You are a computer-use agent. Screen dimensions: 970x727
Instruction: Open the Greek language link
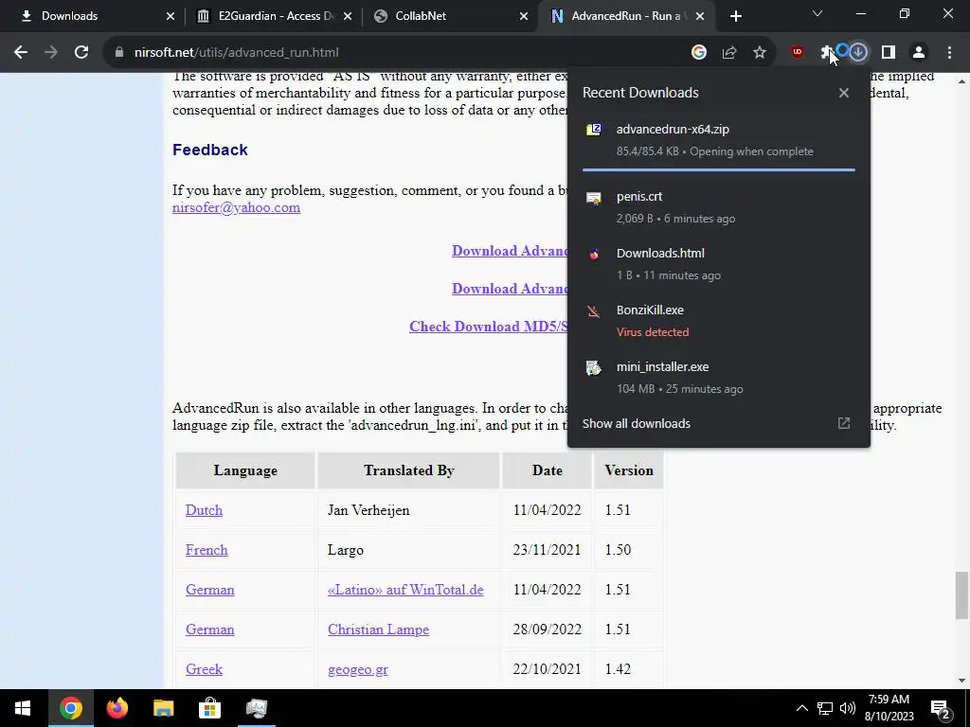205,669
